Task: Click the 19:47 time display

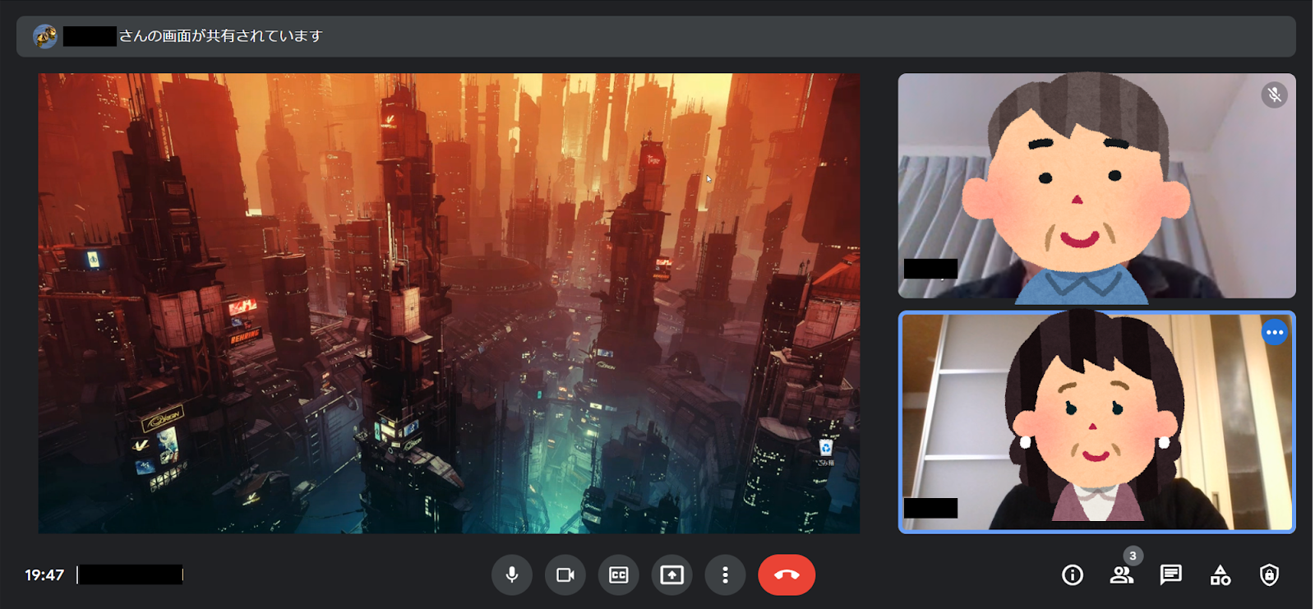Action: coord(44,575)
